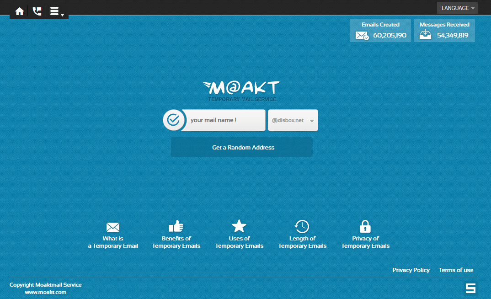491x299 pixels.
Task: Click the clock icon for Length
Action: [x=302, y=225]
